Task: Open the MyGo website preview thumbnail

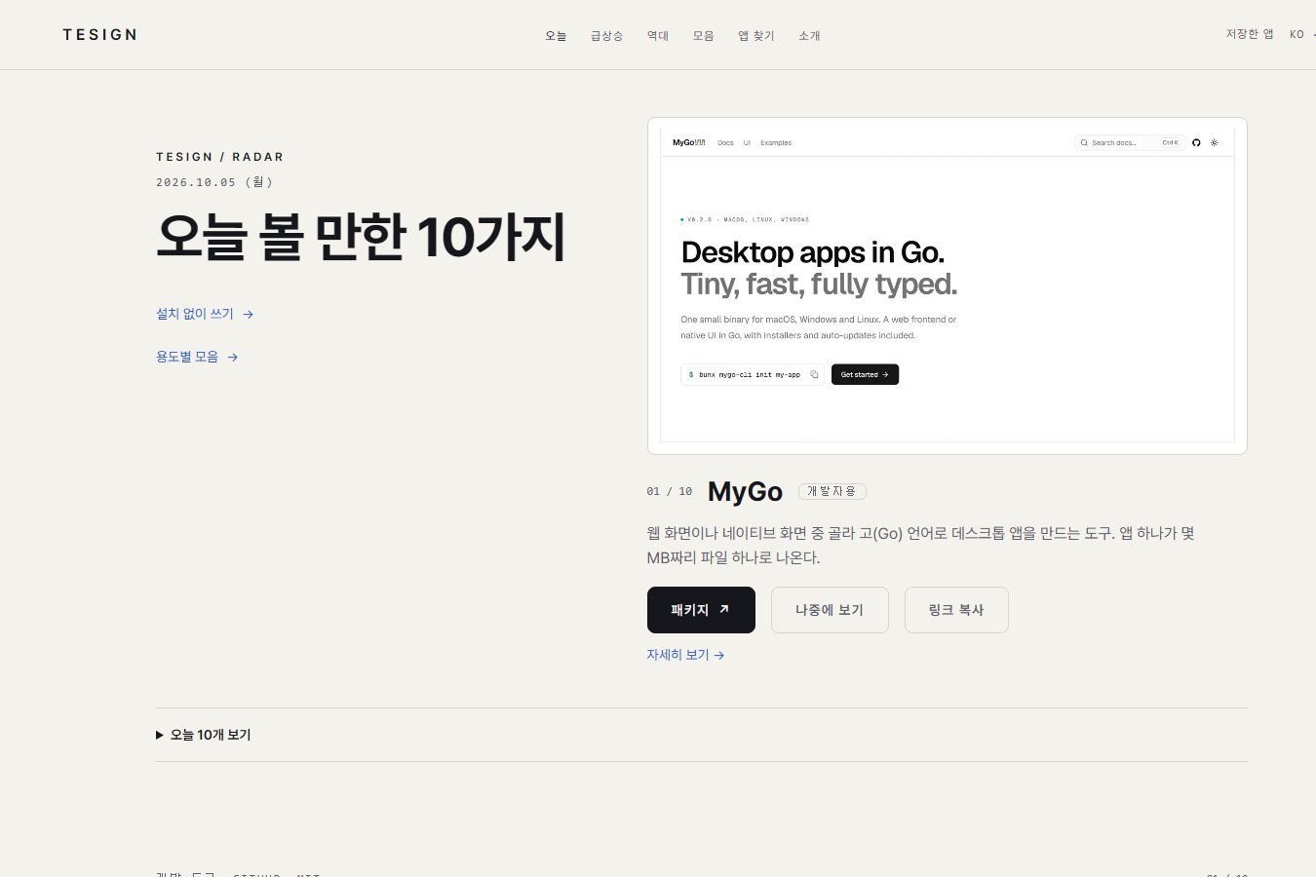Action: coord(948,286)
